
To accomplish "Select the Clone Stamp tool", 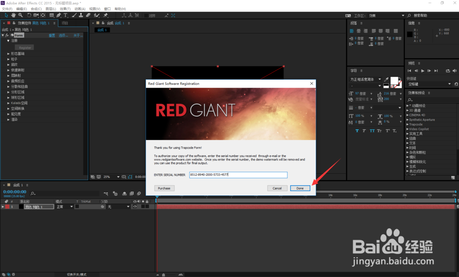I will pyautogui.click(x=81, y=15).
